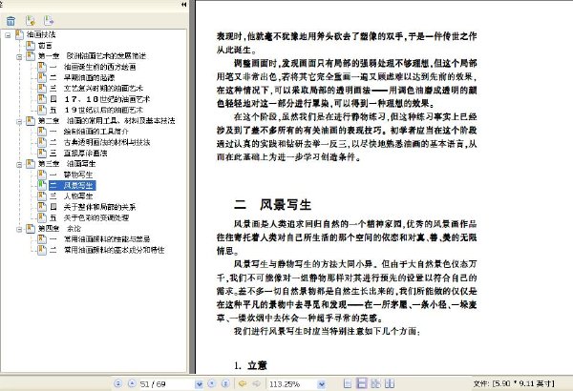Click the heading 二 风景写生 in the document
573x391 pixels.
(x=272, y=204)
